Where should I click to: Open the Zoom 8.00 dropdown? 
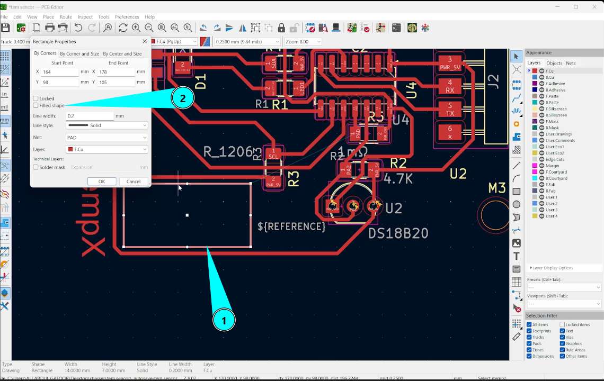click(x=303, y=42)
